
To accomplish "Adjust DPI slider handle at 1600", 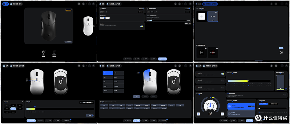I will pyautogui.click(x=35, y=109).
